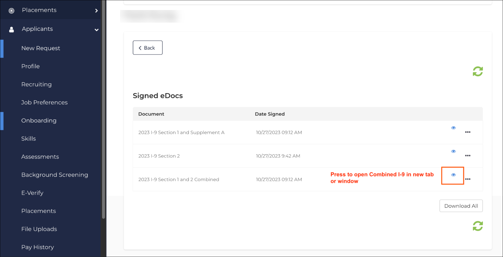Image resolution: width=503 pixels, height=257 pixels.
Task: Collapse the Applicants menu chevron
Action: pyautogui.click(x=96, y=30)
